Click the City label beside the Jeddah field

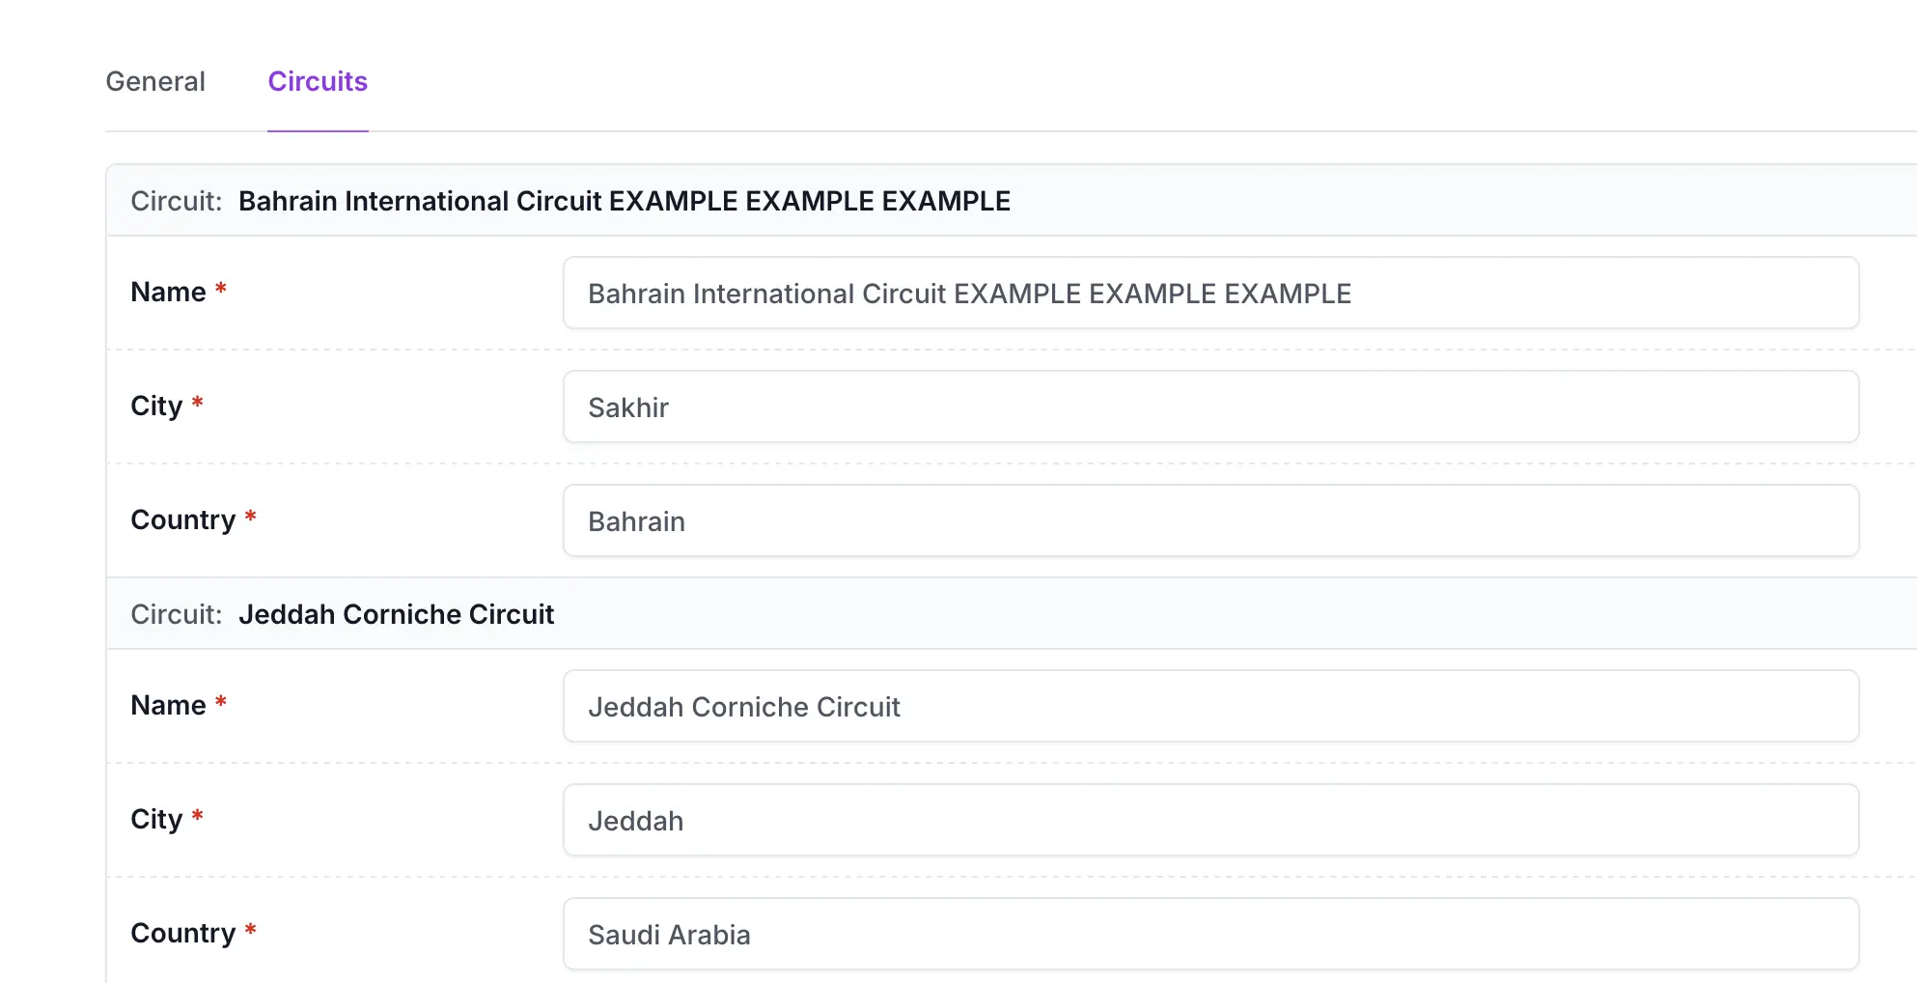(156, 819)
